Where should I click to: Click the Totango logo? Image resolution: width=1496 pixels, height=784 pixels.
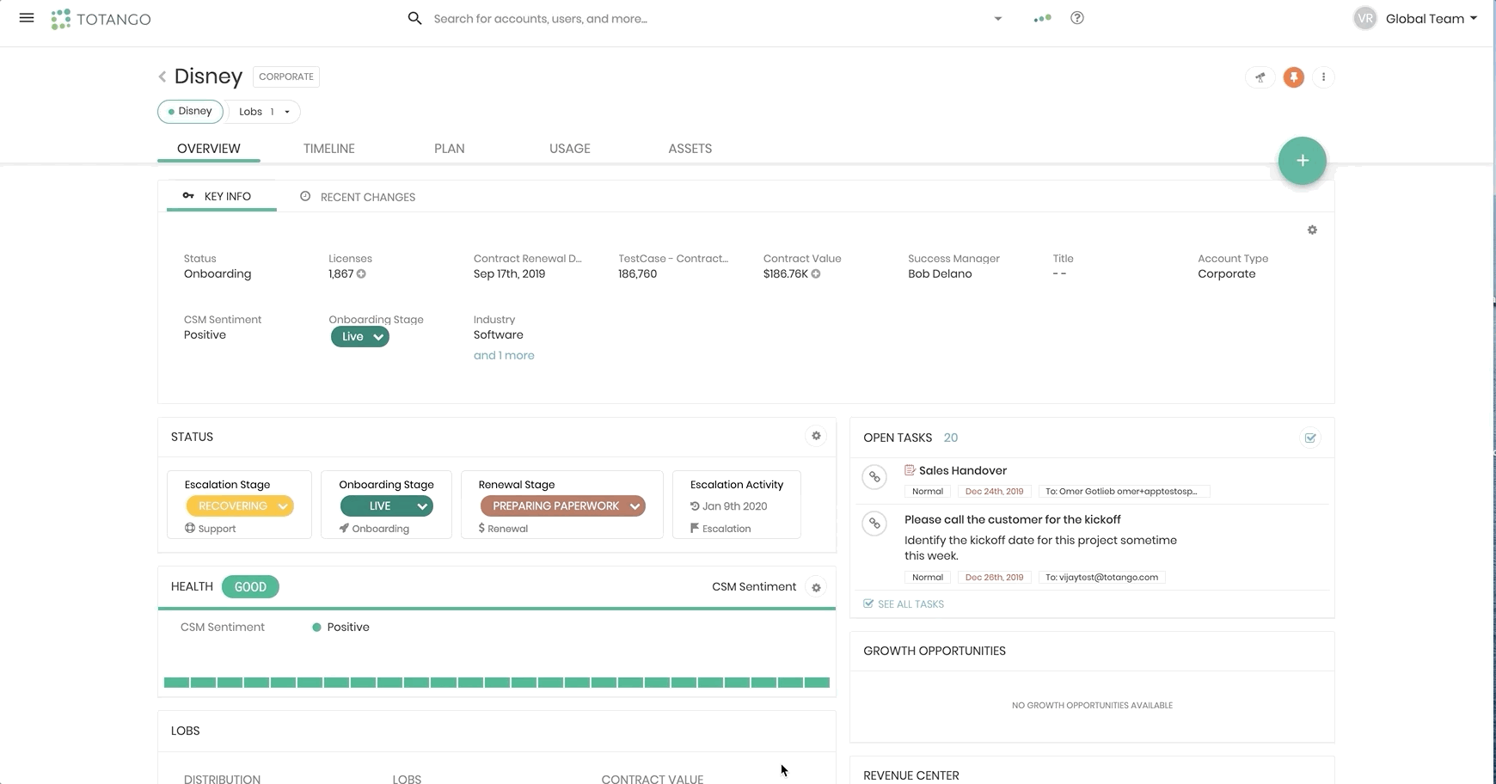[x=101, y=19]
